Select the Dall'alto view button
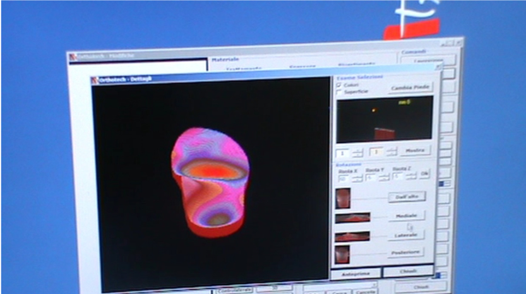The image size is (526, 294). (x=406, y=197)
